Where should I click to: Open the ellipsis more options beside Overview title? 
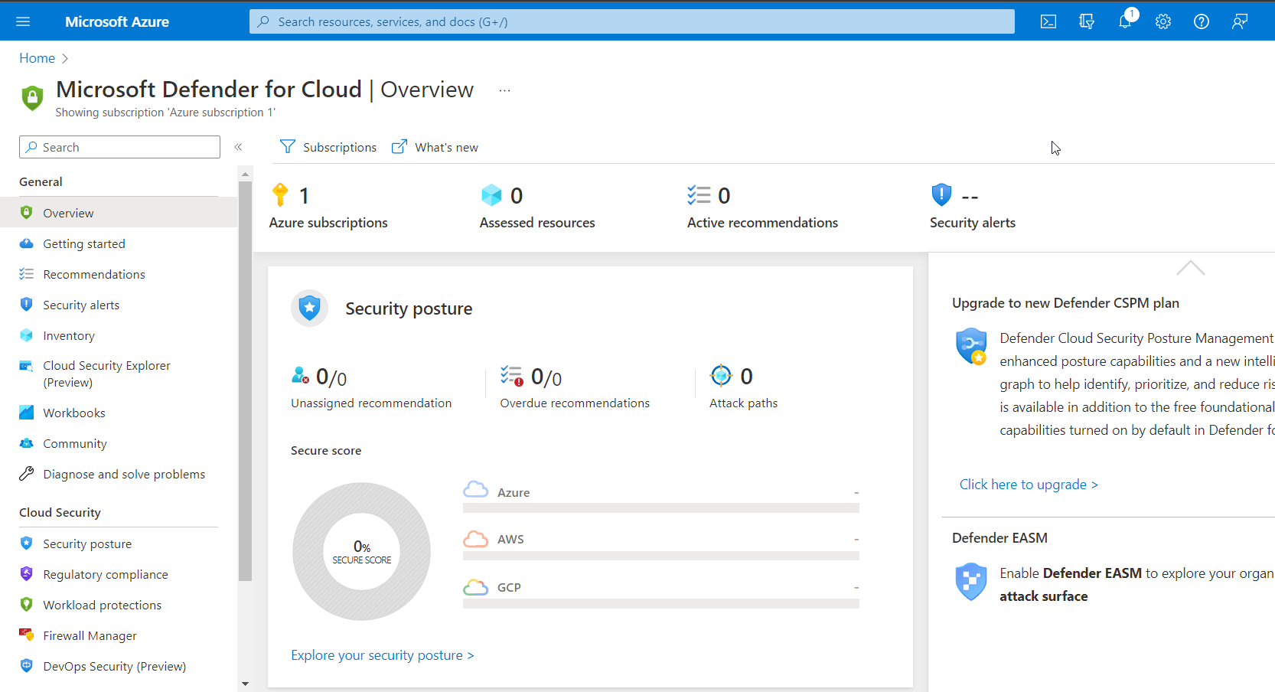[504, 90]
